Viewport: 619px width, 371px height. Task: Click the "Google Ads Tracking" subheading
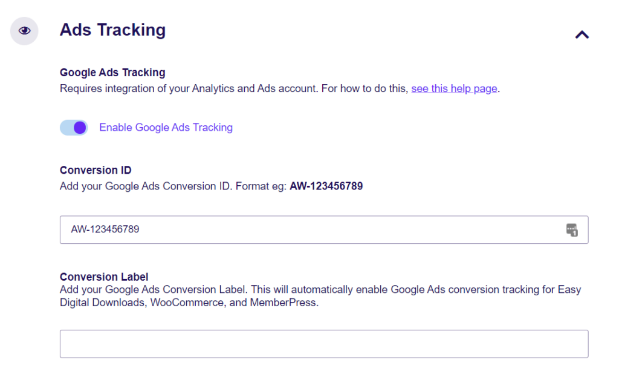click(112, 72)
